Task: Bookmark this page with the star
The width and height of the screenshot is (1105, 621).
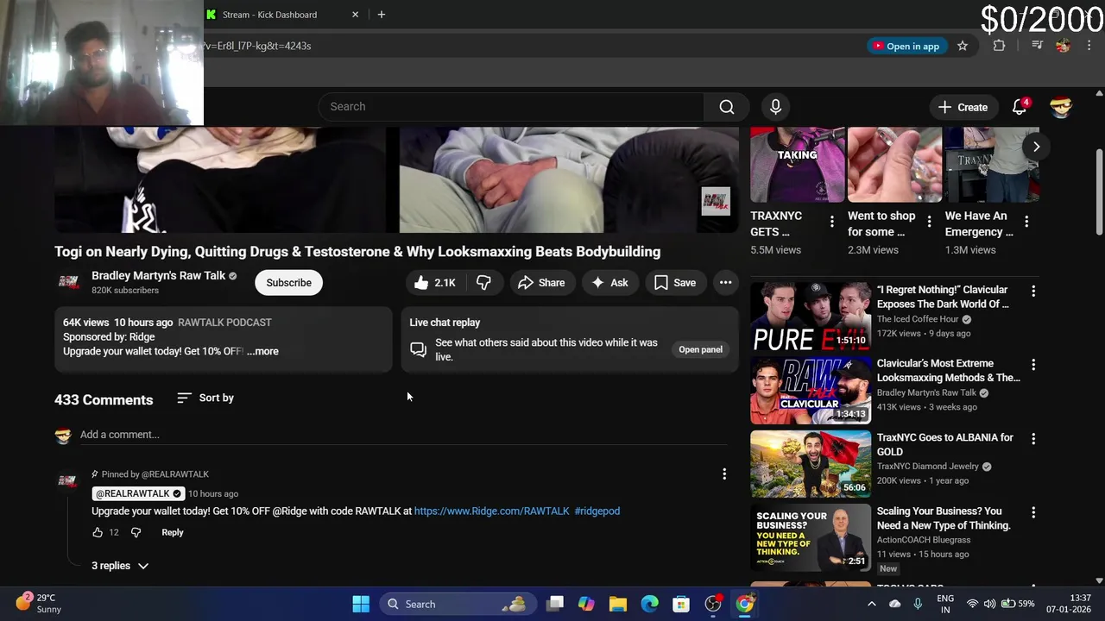Action: coord(963,46)
